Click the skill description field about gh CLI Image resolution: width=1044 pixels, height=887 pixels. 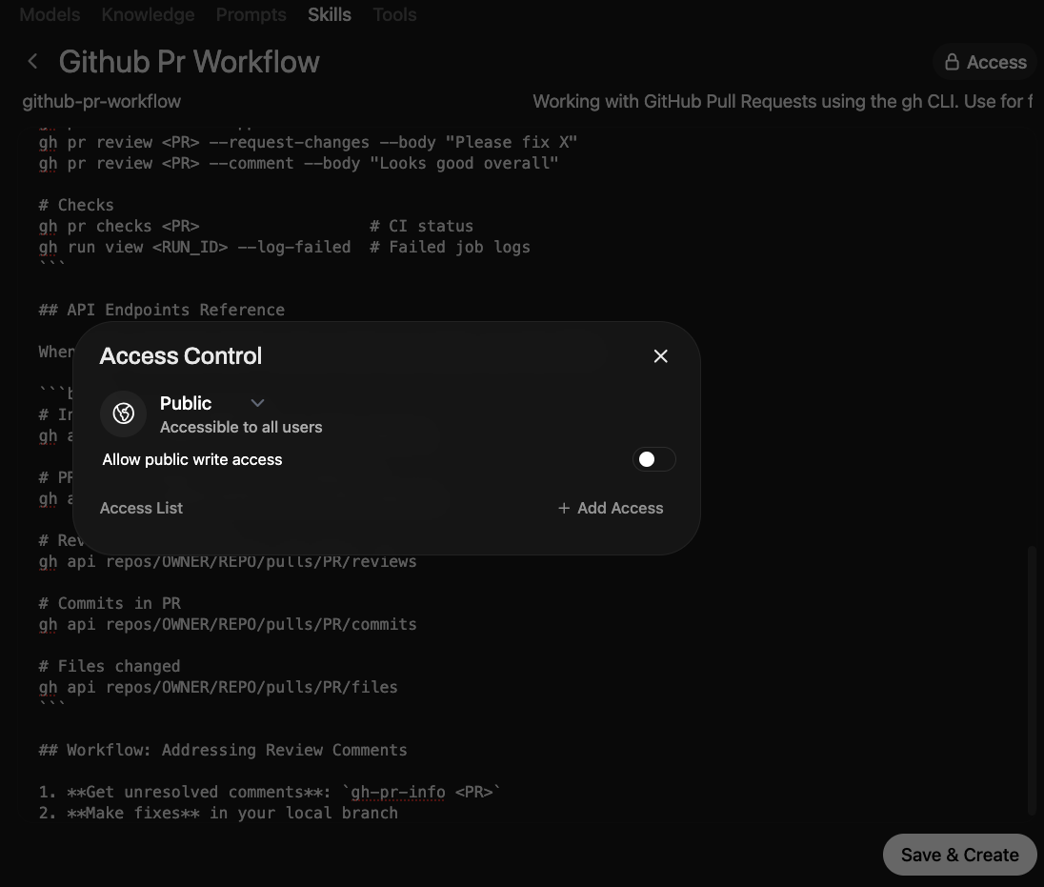pyautogui.click(x=782, y=101)
